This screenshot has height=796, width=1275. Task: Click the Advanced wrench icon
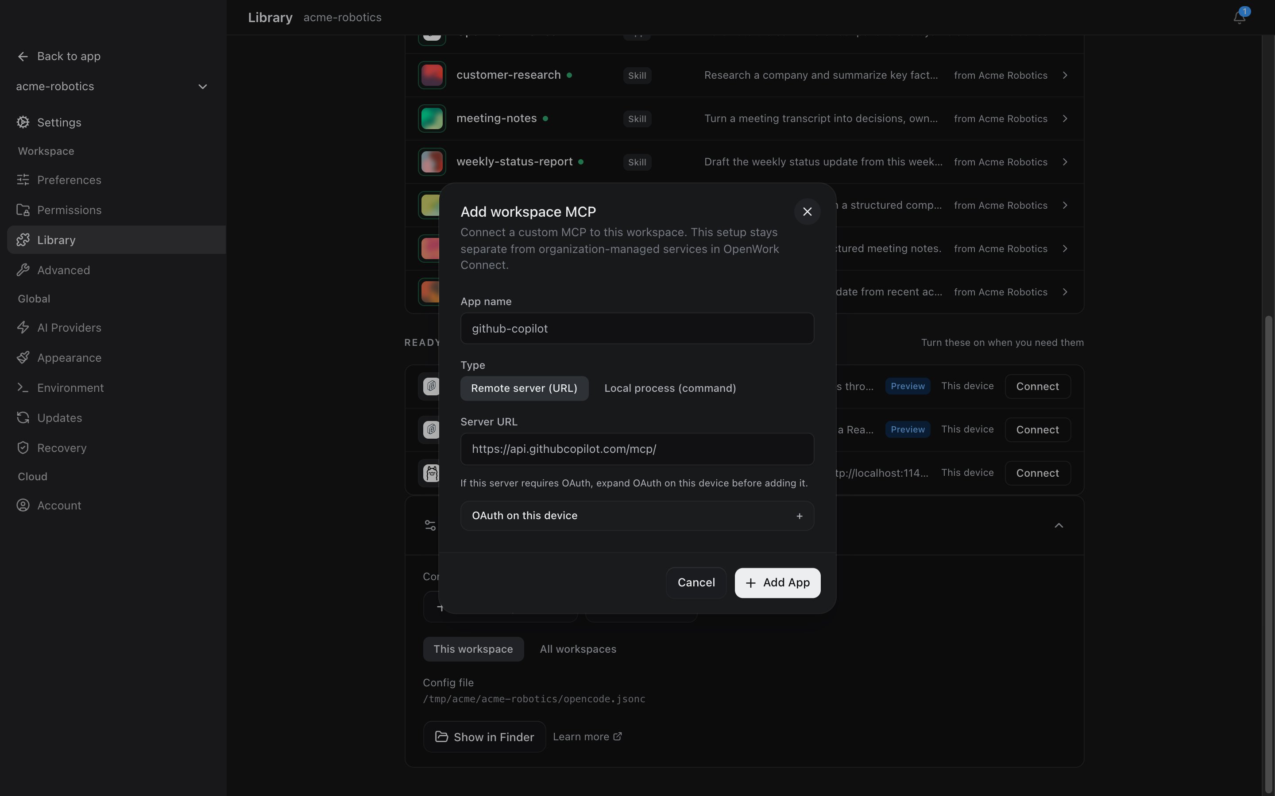pyautogui.click(x=23, y=270)
